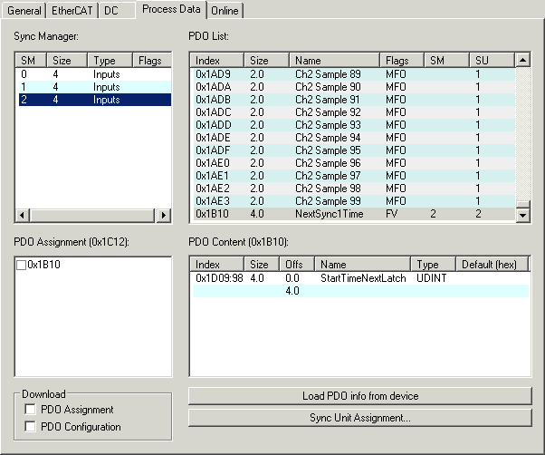Image resolution: width=545 pixels, height=455 pixels.
Task: Click PDO List Name column header
Action: click(x=334, y=60)
